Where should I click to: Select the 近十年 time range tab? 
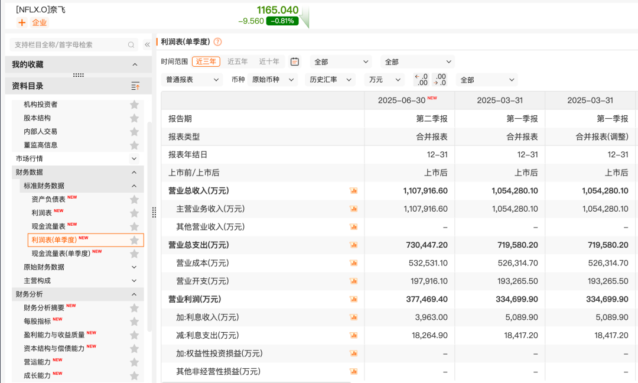coord(269,61)
